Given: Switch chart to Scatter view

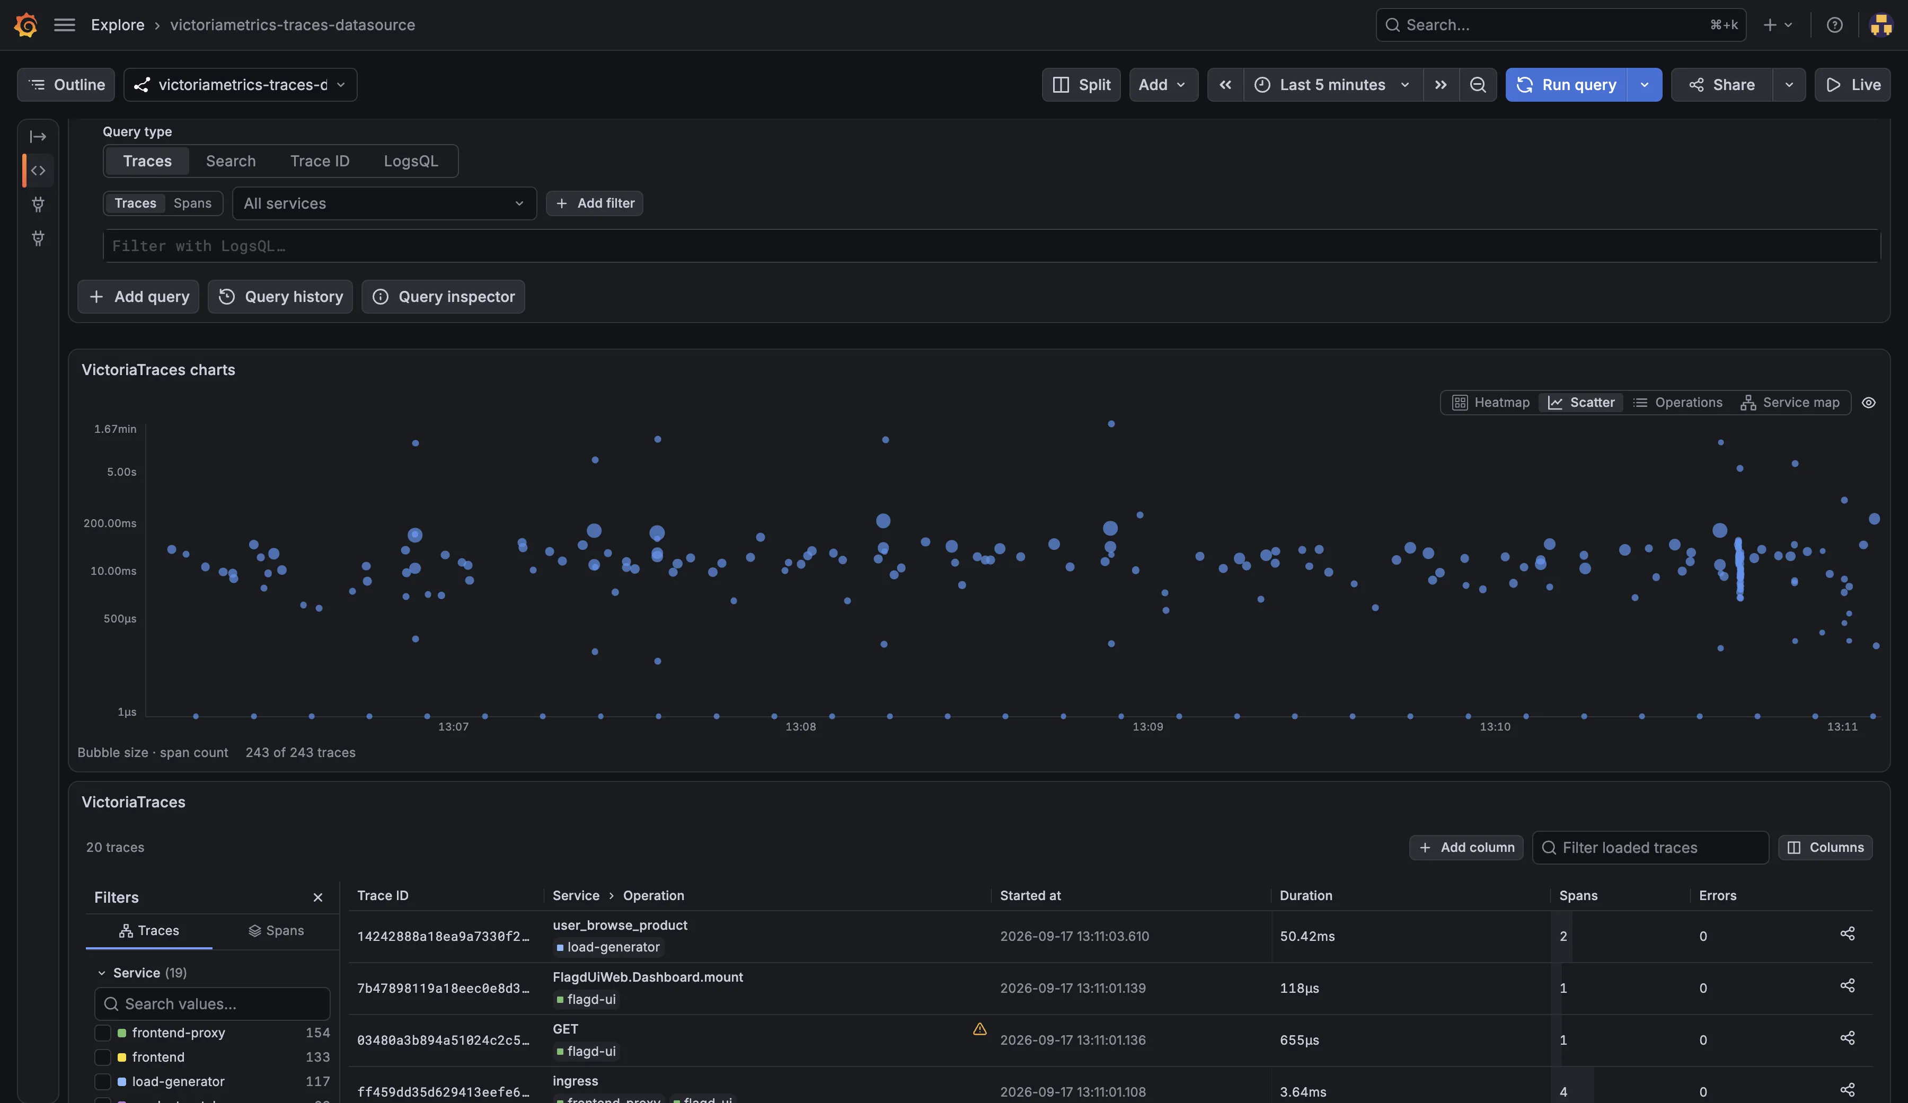Looking at the screenshot, I should 1581,403.
